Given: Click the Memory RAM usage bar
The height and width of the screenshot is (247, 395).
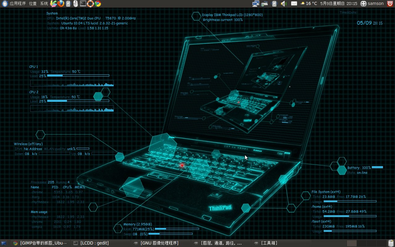Looking at the screenshot, I should 177,229.
